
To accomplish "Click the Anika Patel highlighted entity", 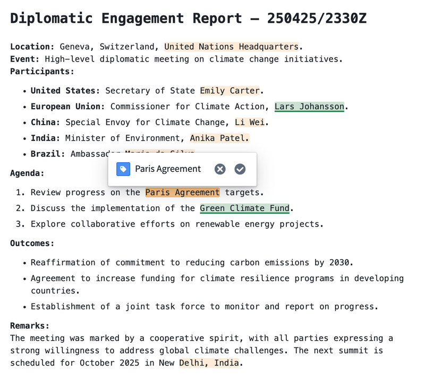I will (x=219, y=138).
